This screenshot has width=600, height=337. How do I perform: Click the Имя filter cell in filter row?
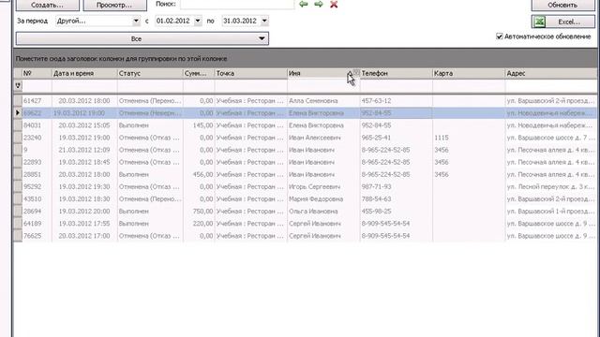tap(323, 86)
